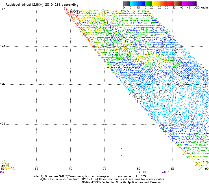Select the '-35' latitude axis label
209x184 pixels.
(x=3, y=123)
